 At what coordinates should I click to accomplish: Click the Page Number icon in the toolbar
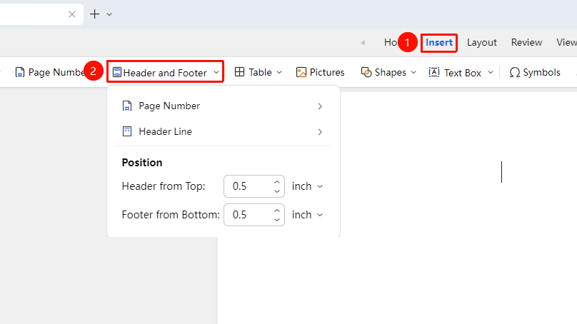19,73
